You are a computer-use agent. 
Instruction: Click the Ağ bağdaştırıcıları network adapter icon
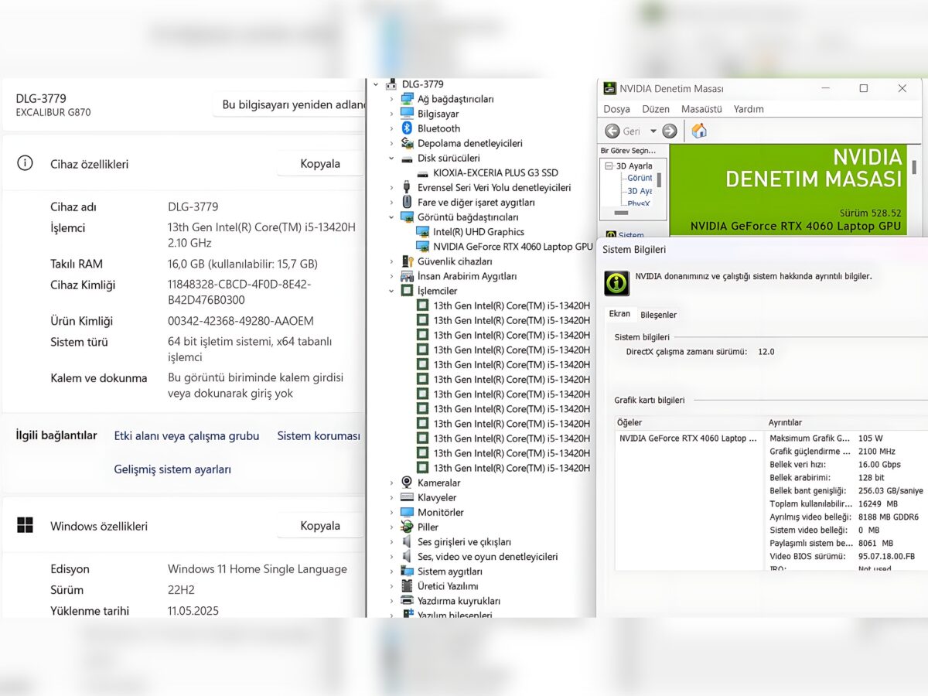tap(407, 99)
